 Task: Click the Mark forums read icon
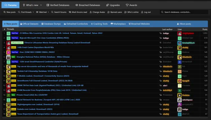(x=70, y=12)
